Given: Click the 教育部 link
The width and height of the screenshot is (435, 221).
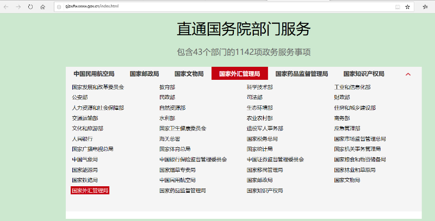Looking at the screenshot, I should pos(167,87).
